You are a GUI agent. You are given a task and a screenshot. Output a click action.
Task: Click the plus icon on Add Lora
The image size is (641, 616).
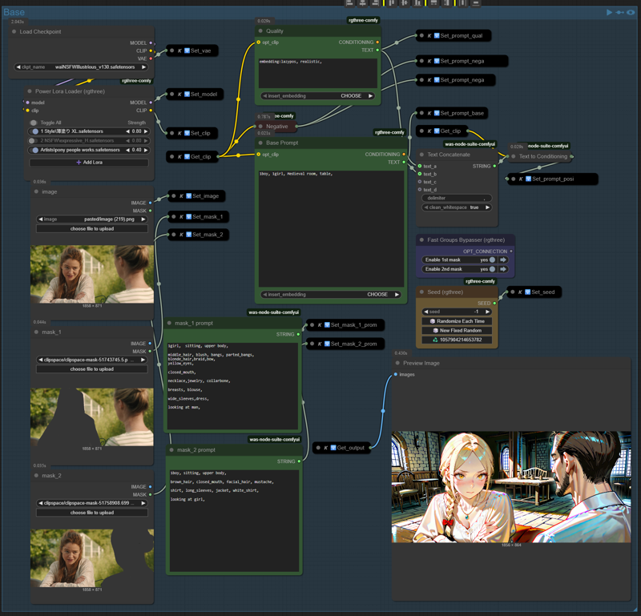pos(79,163)
